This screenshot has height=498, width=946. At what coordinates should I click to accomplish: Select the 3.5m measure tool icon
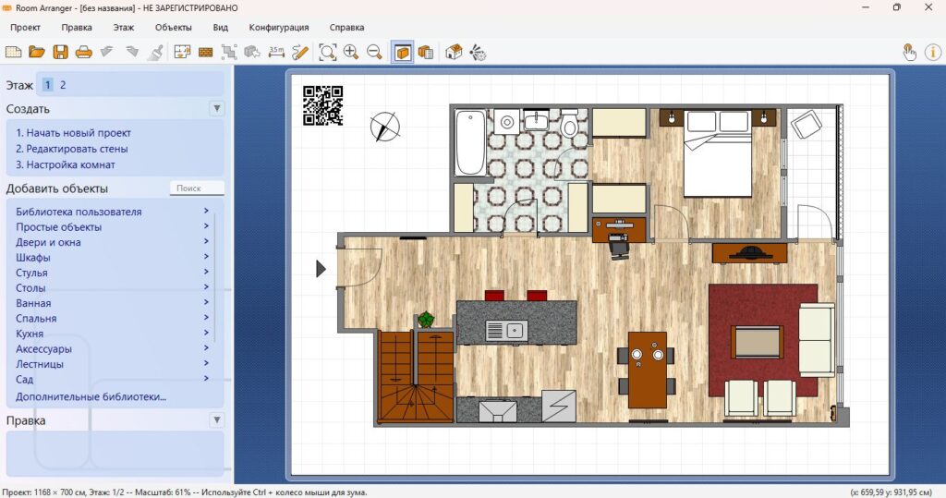(276, 53)
